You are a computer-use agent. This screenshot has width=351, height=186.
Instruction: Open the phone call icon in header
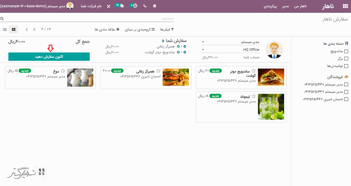pos(145,6)
